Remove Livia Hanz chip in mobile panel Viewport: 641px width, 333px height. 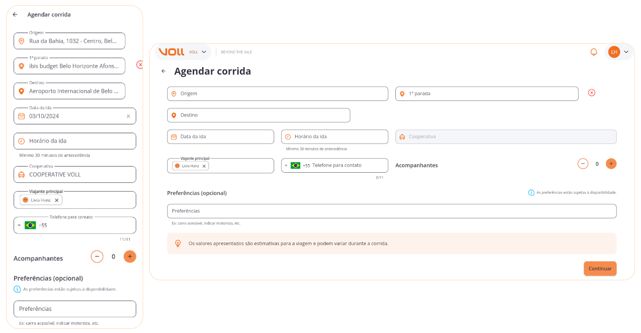click(x=56, y=200)
